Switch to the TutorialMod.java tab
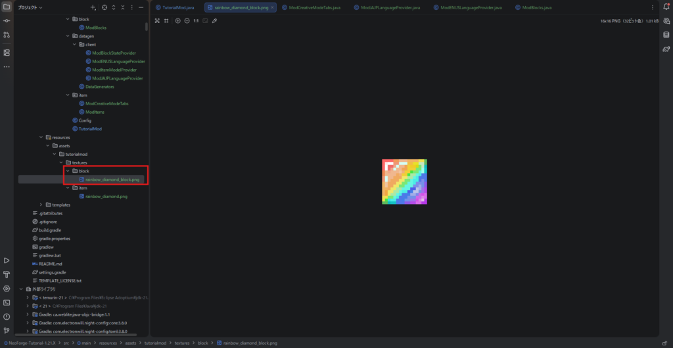Image resolution: width=673 pixels, height=348 pixels. tap(177, 8)
